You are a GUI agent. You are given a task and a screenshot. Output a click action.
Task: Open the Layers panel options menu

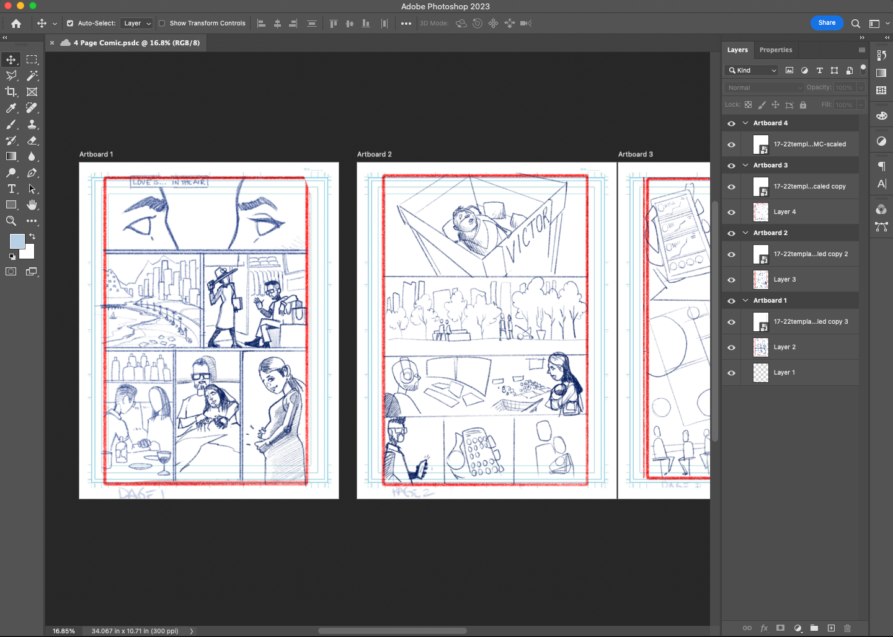(x=862, y=50)
